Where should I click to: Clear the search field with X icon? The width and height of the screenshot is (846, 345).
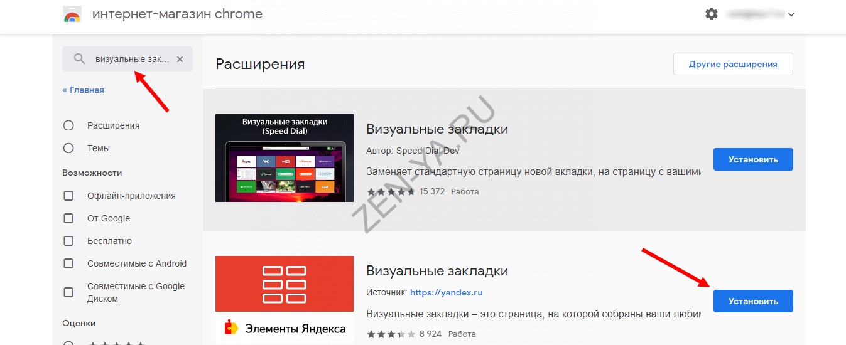[180, 59]
